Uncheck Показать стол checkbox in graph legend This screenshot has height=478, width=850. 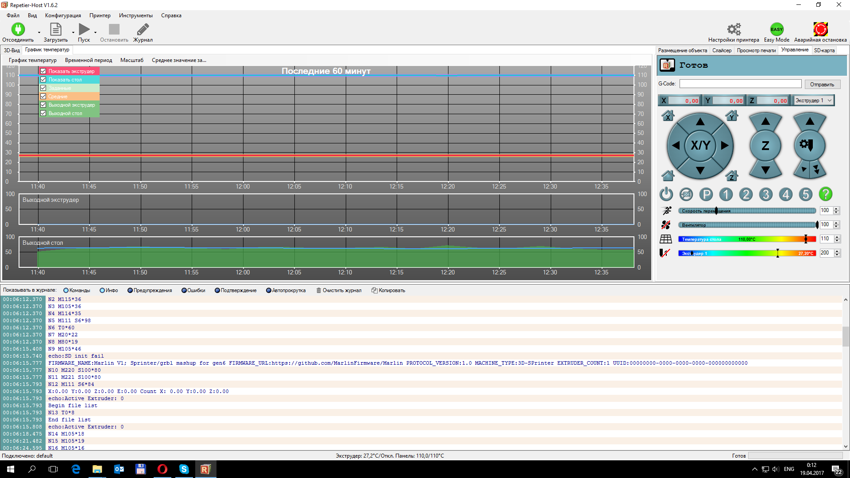(43, 80)
